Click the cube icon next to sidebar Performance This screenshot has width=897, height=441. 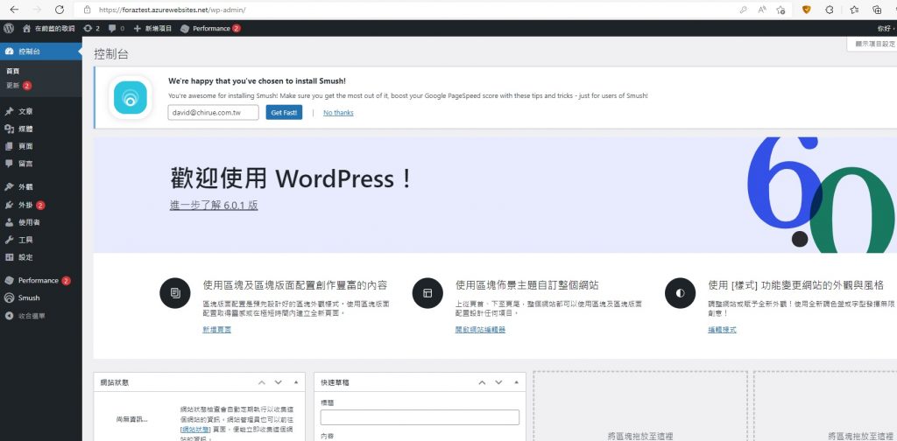tap(9, 281)
